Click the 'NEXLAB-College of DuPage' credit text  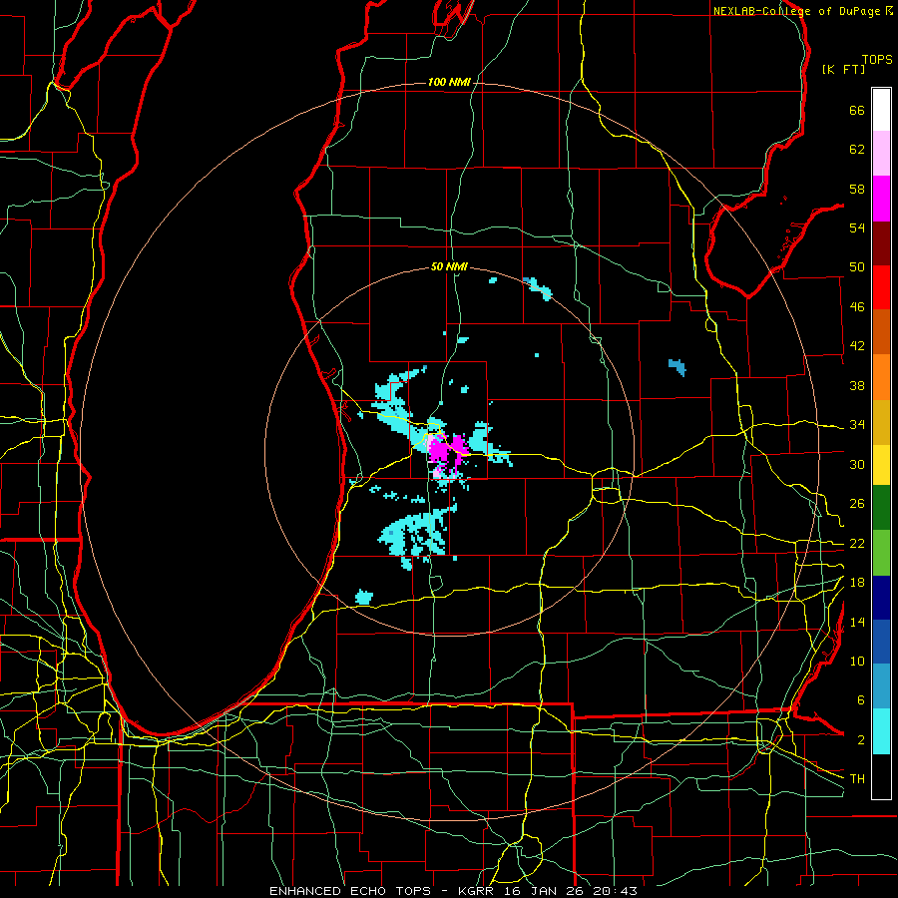click(x=797, y=11)
